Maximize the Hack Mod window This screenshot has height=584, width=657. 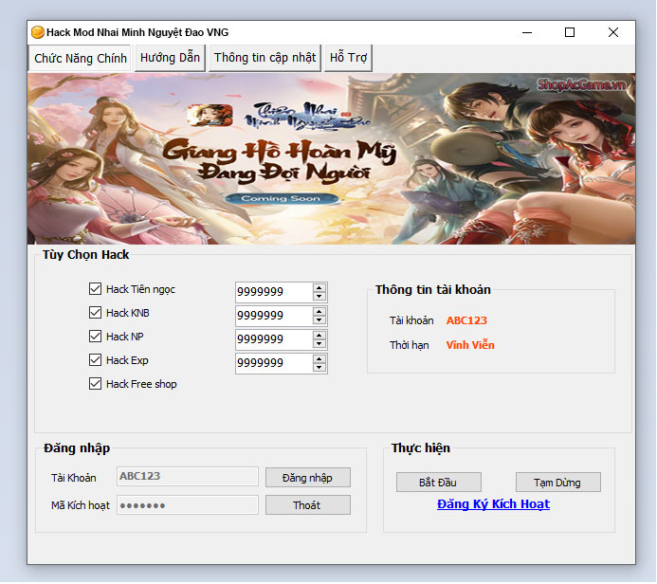pyautogui.click(x=570, y=32)
